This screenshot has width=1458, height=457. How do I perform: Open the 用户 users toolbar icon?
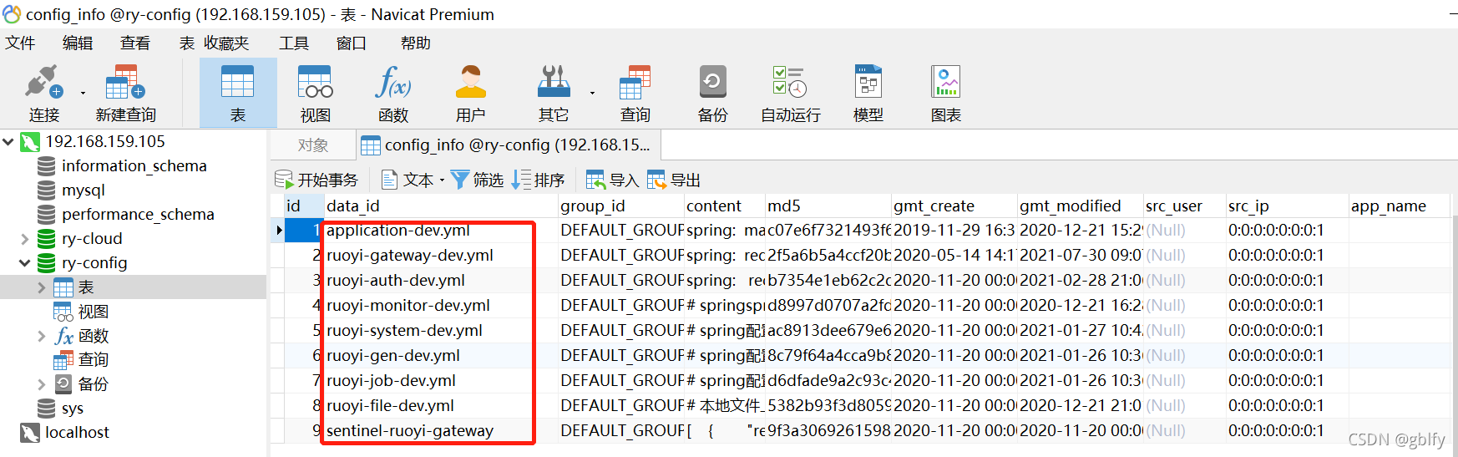click(x=471, y=93)
